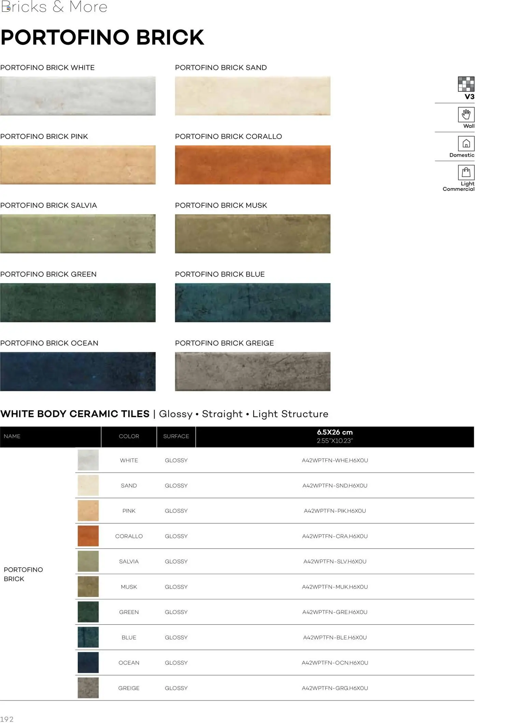Viewport: 529px width, 723px height.
Task: Click the Ocean color swatch in table
Action: click(88, 663)
